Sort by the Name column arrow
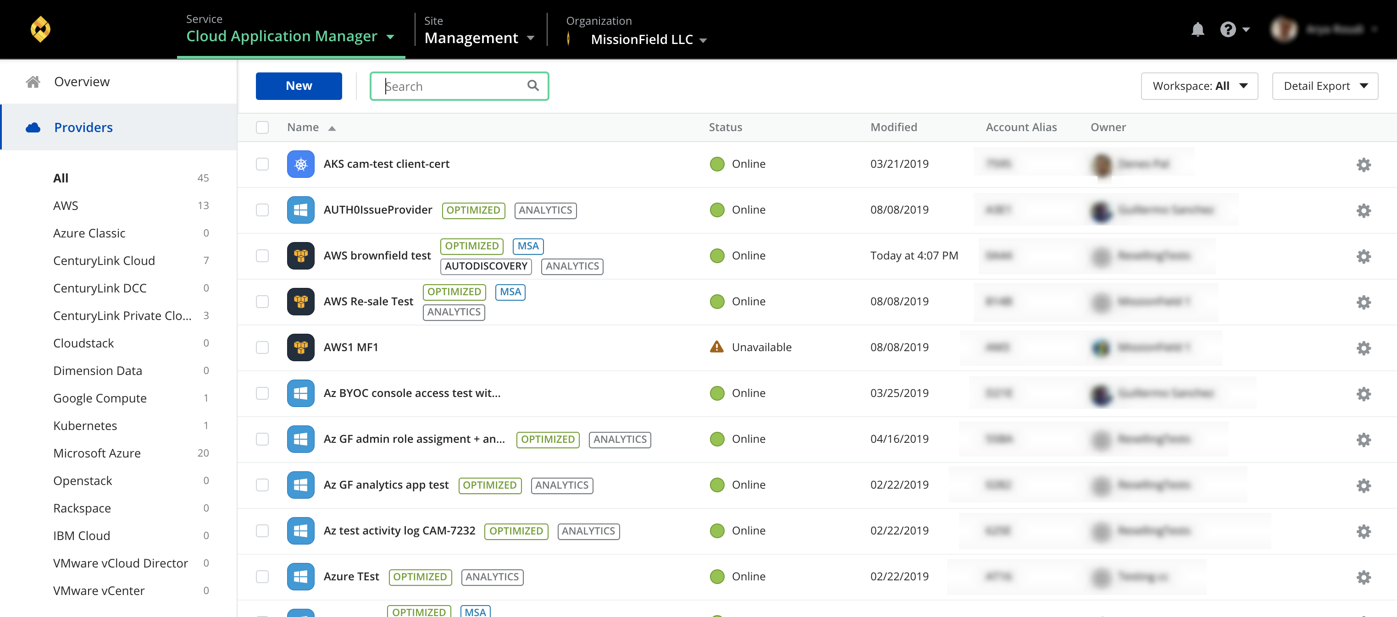This screenshot has width=1397, height=617. (x=332, y=128)
